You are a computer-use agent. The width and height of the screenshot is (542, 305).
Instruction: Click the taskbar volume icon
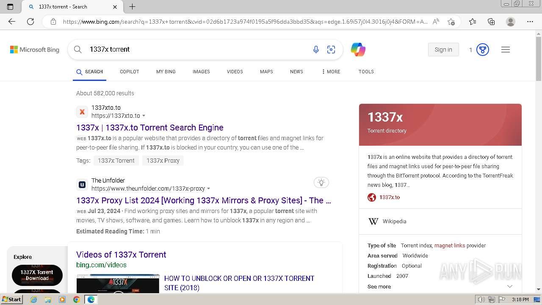(481, 299)
